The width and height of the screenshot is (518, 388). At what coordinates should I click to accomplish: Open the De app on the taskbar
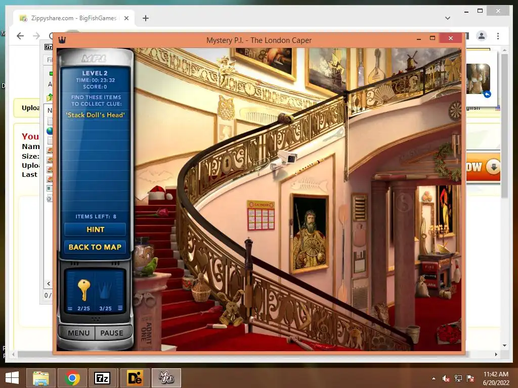tap(135, 378)
